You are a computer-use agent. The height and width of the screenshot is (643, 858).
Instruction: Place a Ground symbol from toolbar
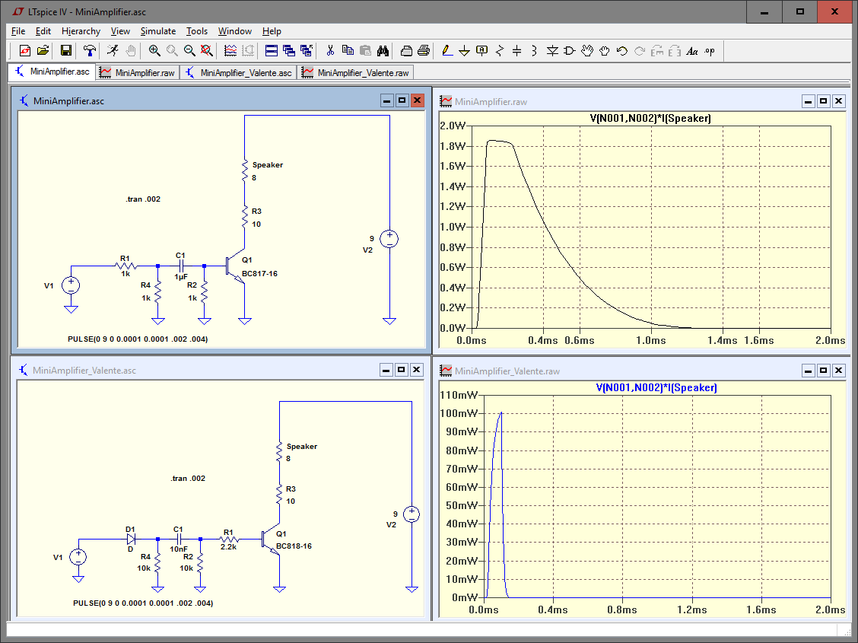click(464, 51)
